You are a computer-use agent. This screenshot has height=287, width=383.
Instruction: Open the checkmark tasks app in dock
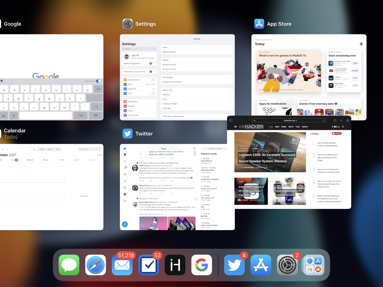click(x=149, y=265)
